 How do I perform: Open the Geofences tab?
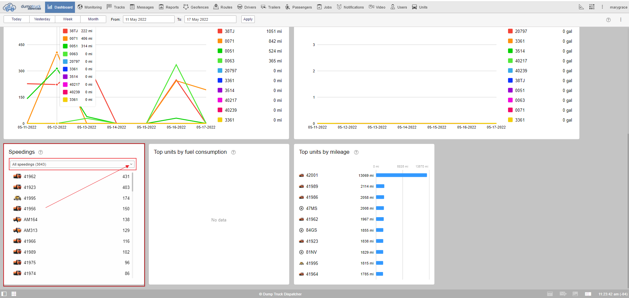tap(196, 7)
